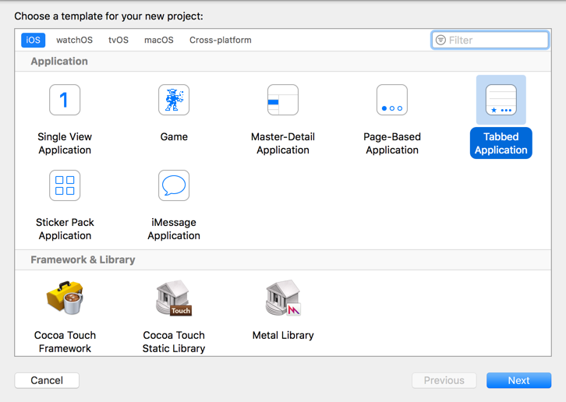566x402 pixels.
Task: Switch to the iOS platform tab
Action: [34, 40]
